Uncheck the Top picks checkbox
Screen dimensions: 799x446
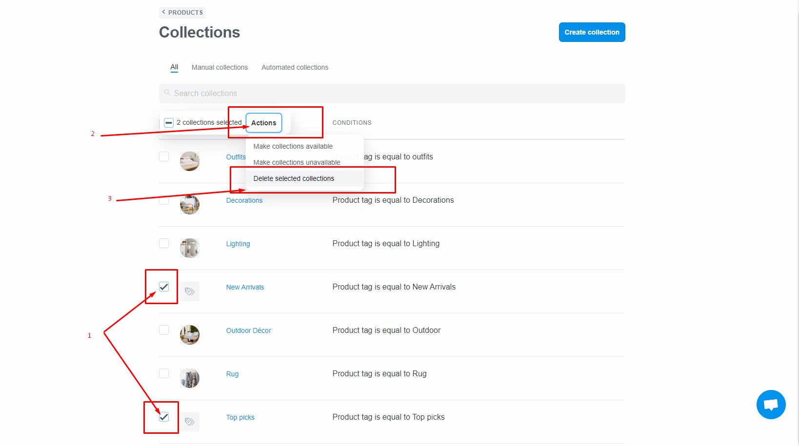pyautogui.click(x=163, y=417)
